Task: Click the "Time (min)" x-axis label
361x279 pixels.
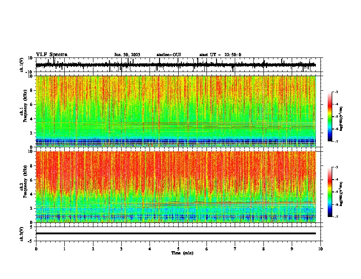Action: tap(182, 253)
